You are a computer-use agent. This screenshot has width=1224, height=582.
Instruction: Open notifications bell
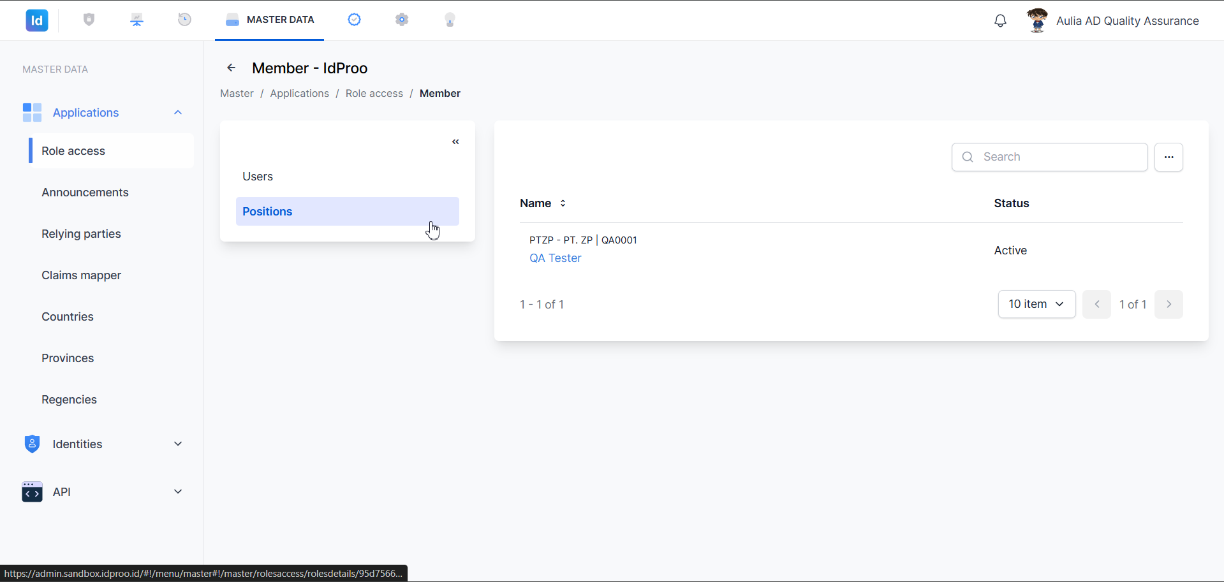1001,21
